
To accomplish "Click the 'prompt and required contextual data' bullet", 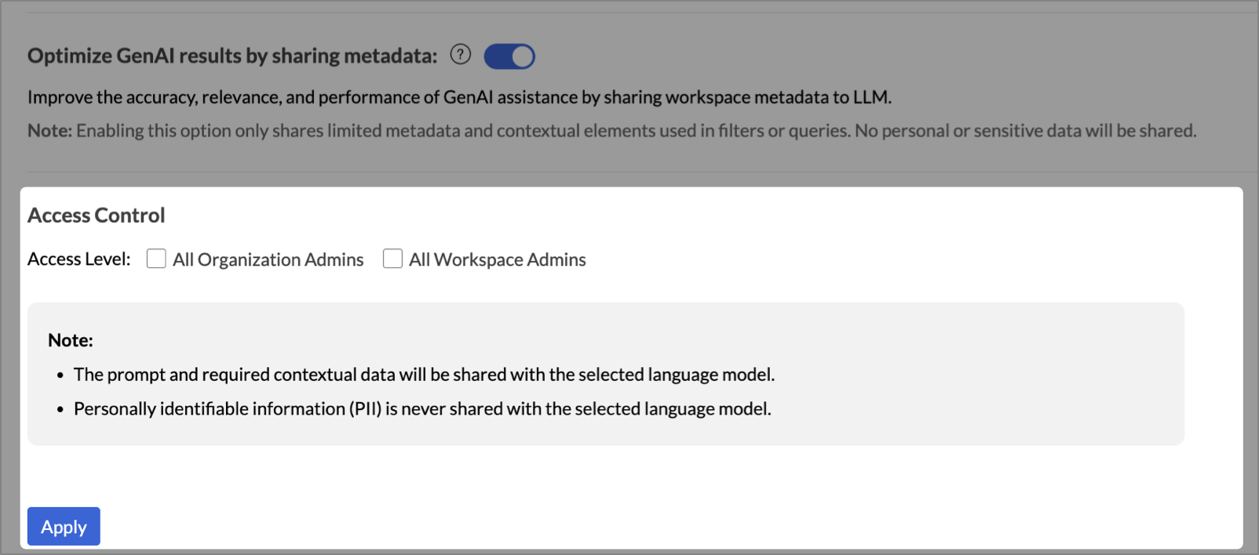I will [x=424, y=375].
